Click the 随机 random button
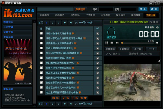Viewport: 163px width, 109px height. [56, 98]
